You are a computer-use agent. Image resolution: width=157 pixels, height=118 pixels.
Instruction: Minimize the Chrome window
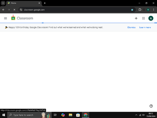139,3
